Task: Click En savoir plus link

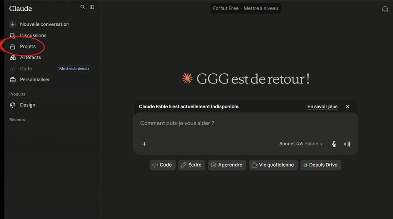Action: pyautogui.click(x=322, y=106)
